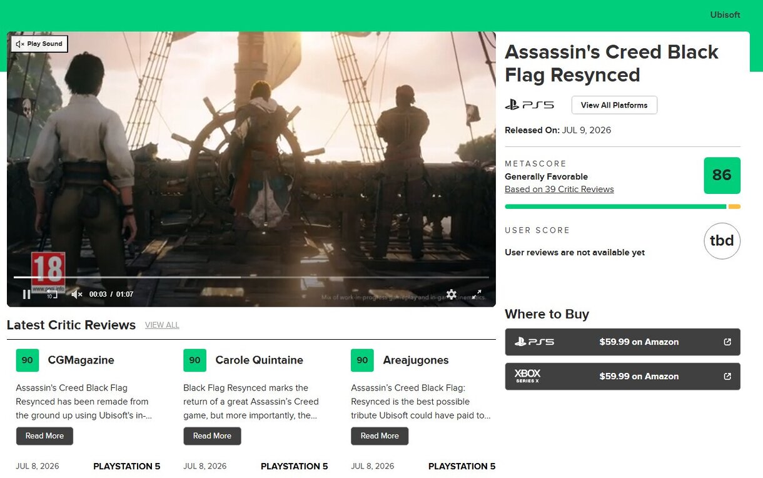Click the Where to Buy heading

(547, 314)
